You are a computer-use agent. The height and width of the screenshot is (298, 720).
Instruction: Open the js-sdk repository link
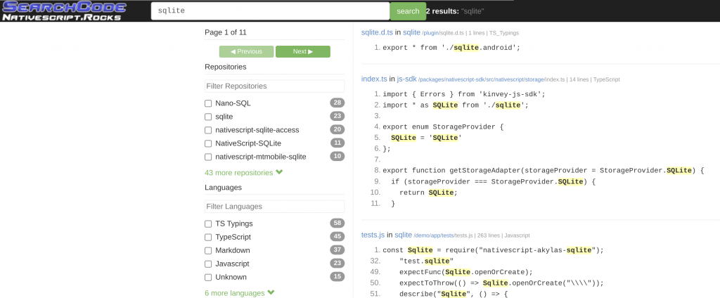407,79
